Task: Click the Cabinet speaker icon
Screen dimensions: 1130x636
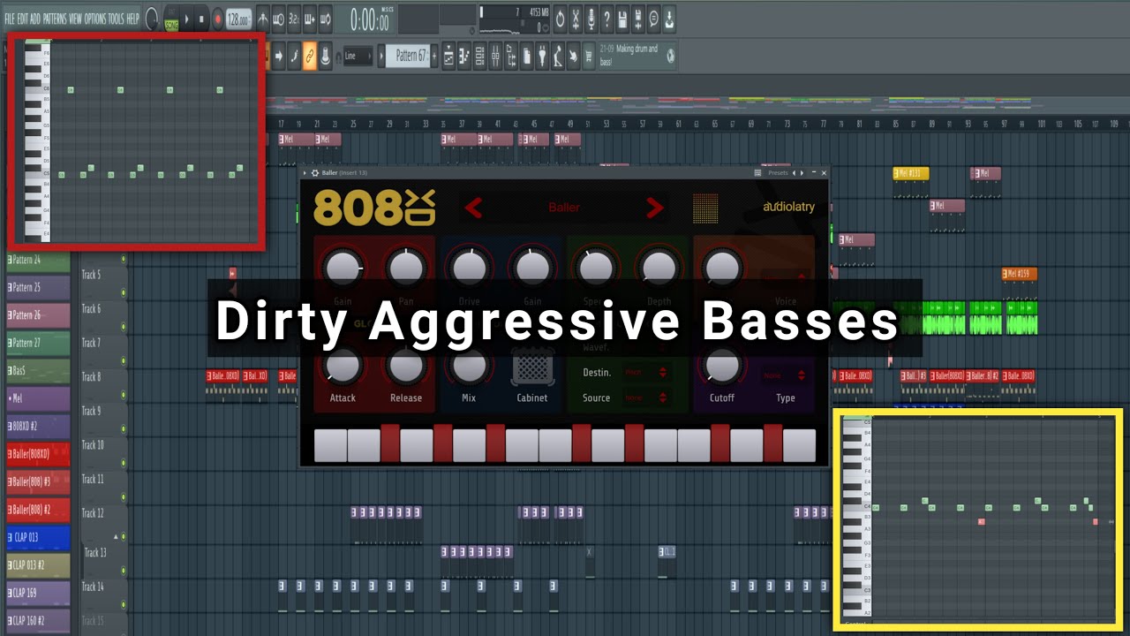Action: 531,366
